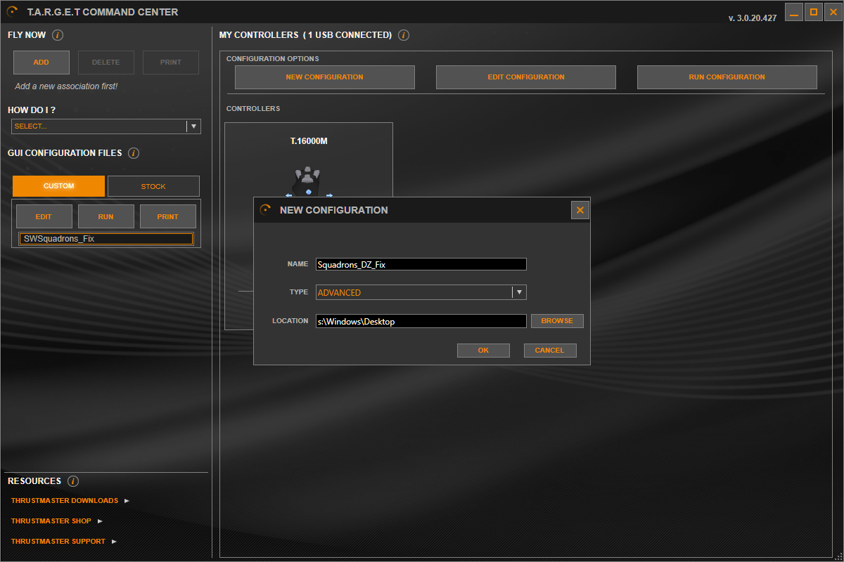844x562 pixels.
Task: Switch to the STOCK configuration tab
Action: (153, 186)
